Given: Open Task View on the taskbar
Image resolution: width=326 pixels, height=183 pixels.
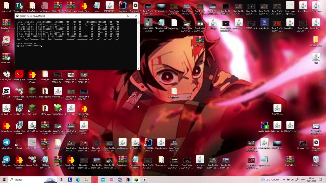Looking at the screenshot, I should tap(61, 180).
